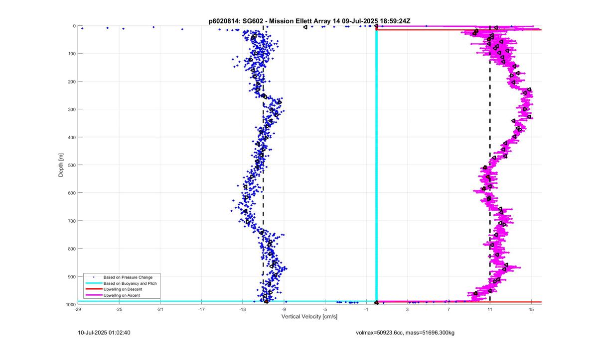
Task: Click the depth tick label "1000"
Action: tap(70, 304)
